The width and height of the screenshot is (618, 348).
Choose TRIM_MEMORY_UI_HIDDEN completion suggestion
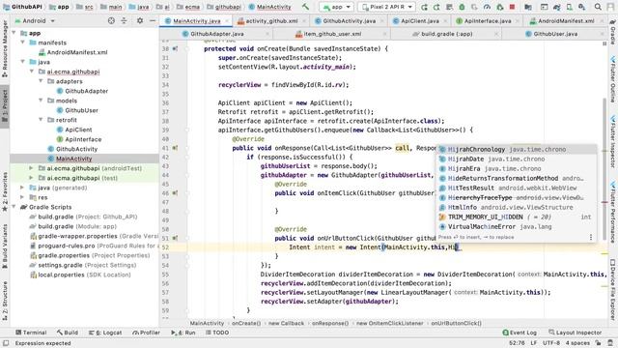point(516,217)
